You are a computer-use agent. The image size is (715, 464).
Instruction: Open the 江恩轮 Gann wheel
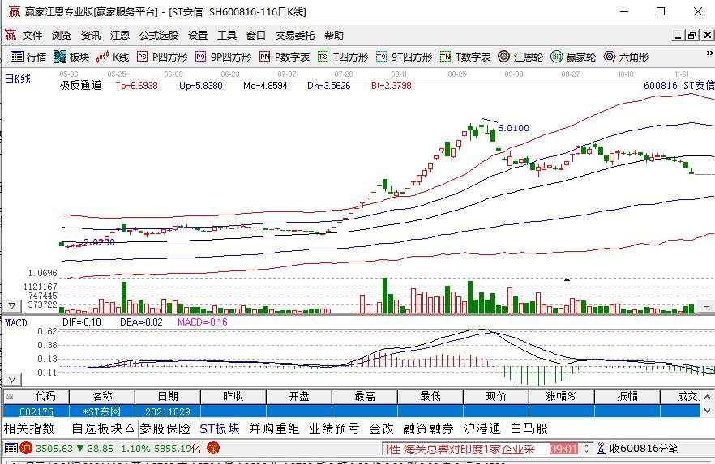[520, 57]
